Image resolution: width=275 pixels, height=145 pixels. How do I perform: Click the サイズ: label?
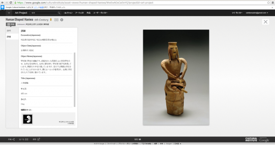tap(24, 89)
